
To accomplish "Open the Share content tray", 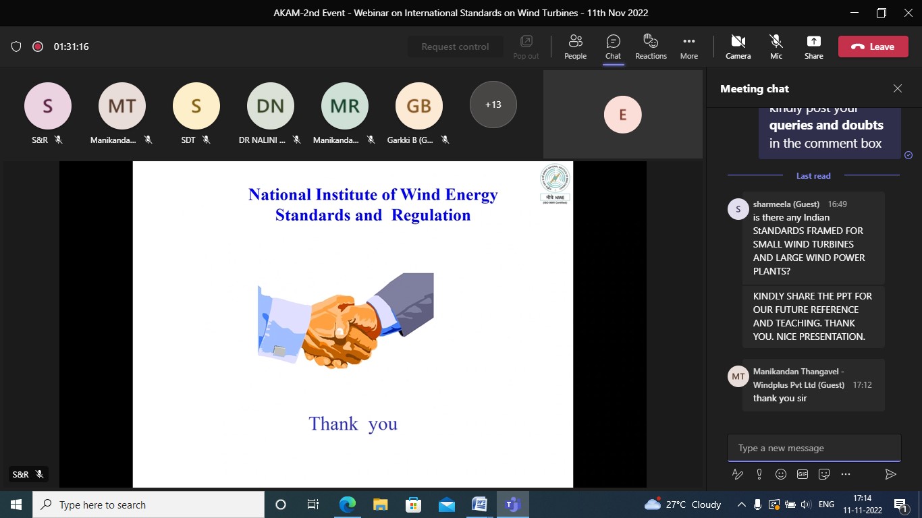I will (813, 47).
